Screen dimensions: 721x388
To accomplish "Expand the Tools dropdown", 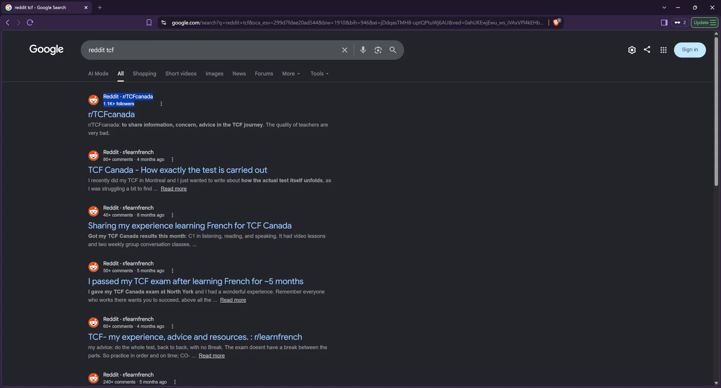I will [320, 74].
